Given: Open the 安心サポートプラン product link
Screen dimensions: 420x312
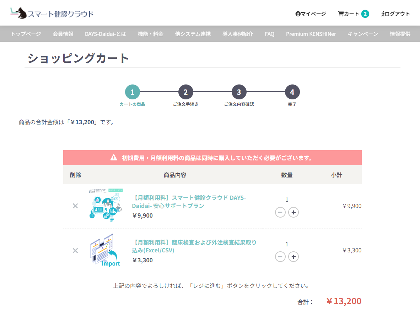Looking at the screenshot, I should pyautogui.click(x=189, y=202).
